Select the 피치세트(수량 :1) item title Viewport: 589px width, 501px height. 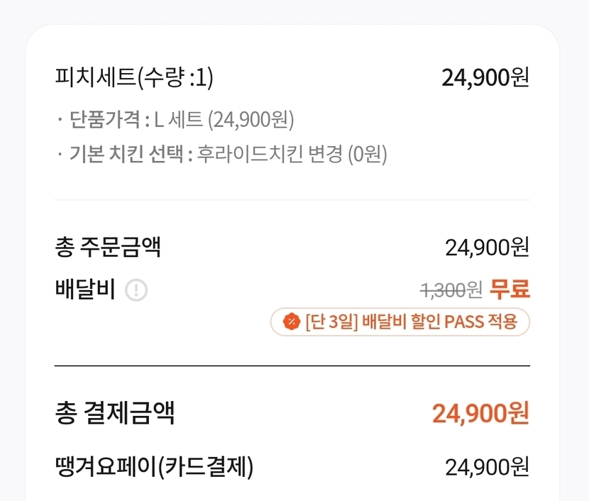pos(134,77)
